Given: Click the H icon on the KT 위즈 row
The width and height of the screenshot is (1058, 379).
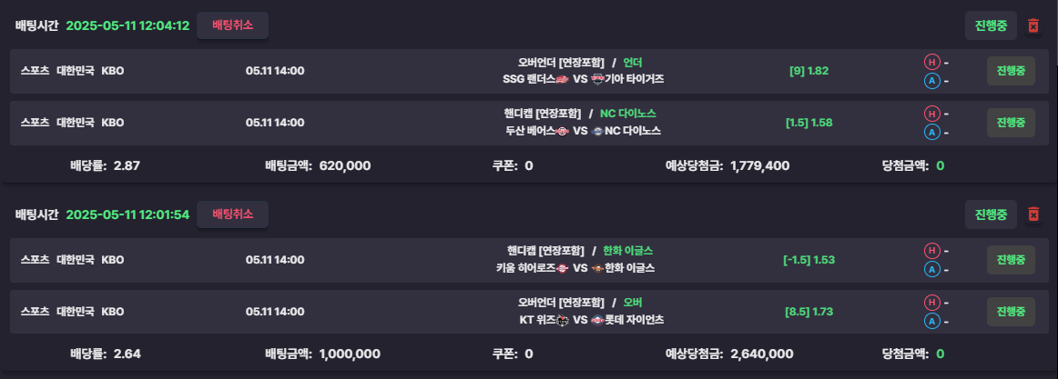Looking at the screenshot, I should (x=931, y=303).
